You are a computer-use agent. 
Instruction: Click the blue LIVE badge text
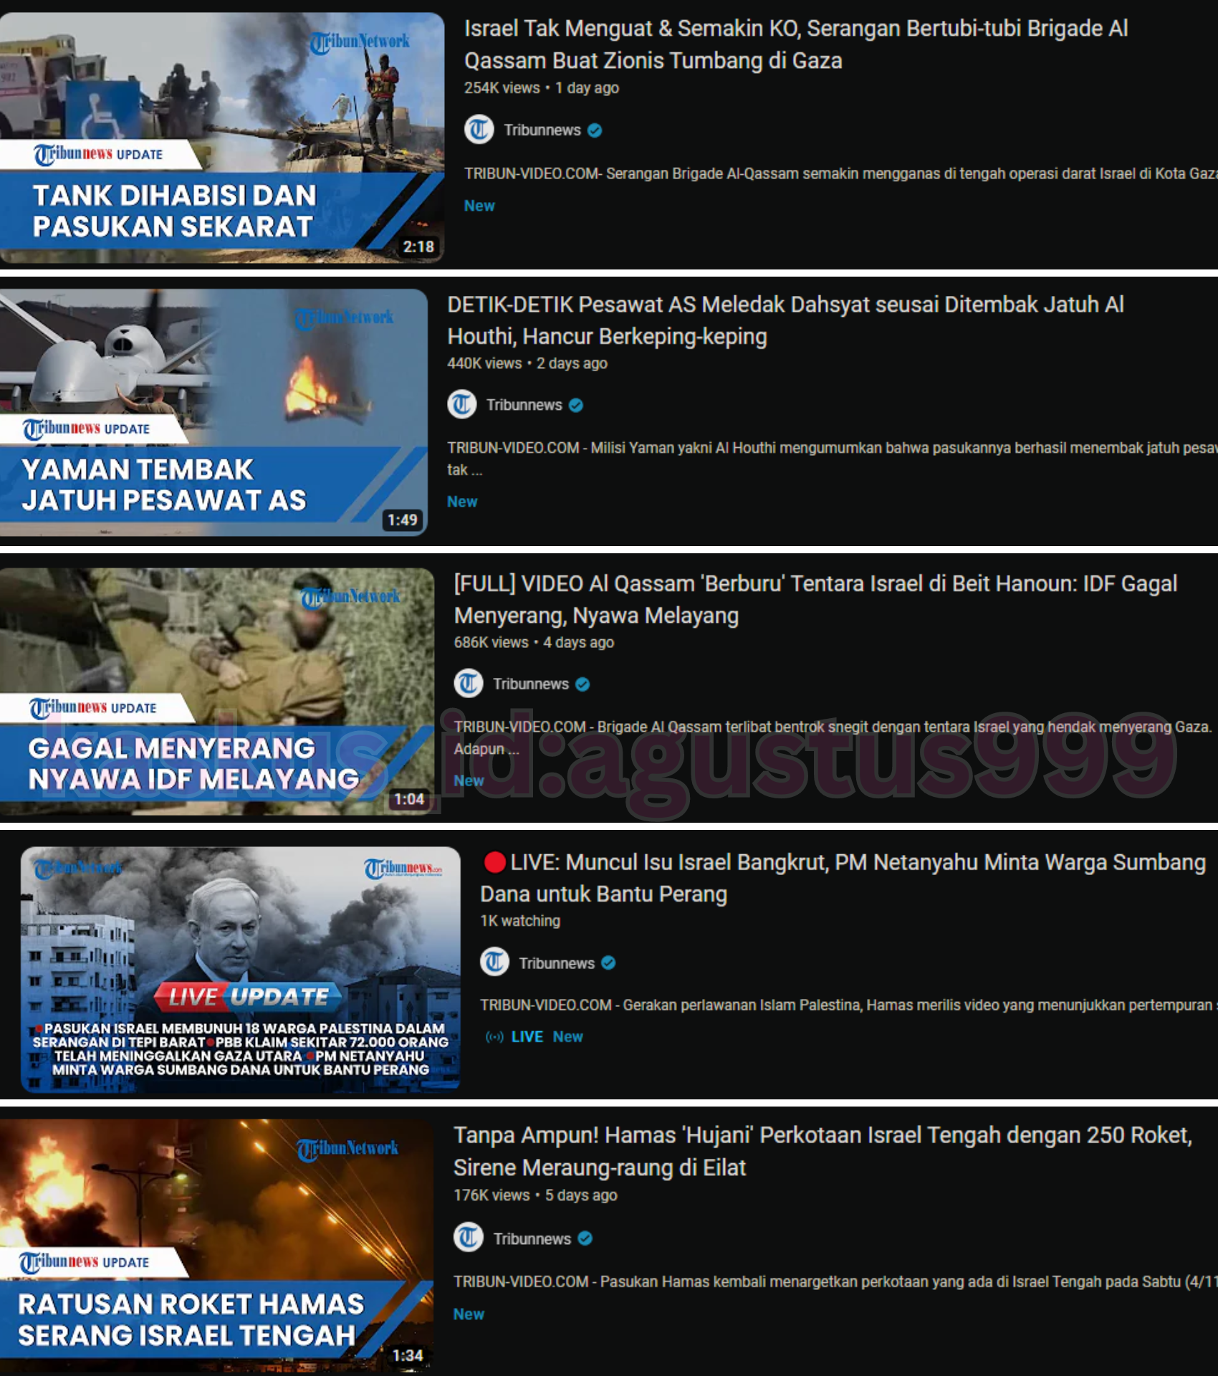point(527,1036)
